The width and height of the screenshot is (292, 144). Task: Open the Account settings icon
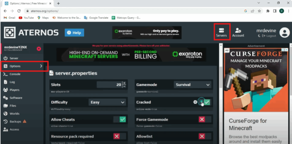click(238, 30)
